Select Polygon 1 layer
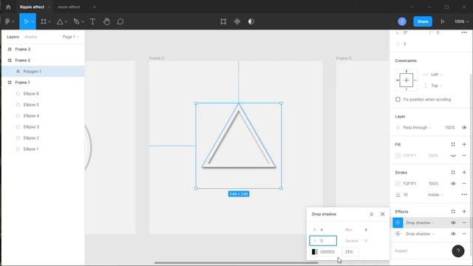 coord(43,72)
